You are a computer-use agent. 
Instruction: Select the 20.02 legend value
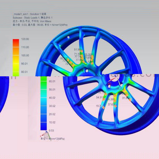tap(52, 114)
